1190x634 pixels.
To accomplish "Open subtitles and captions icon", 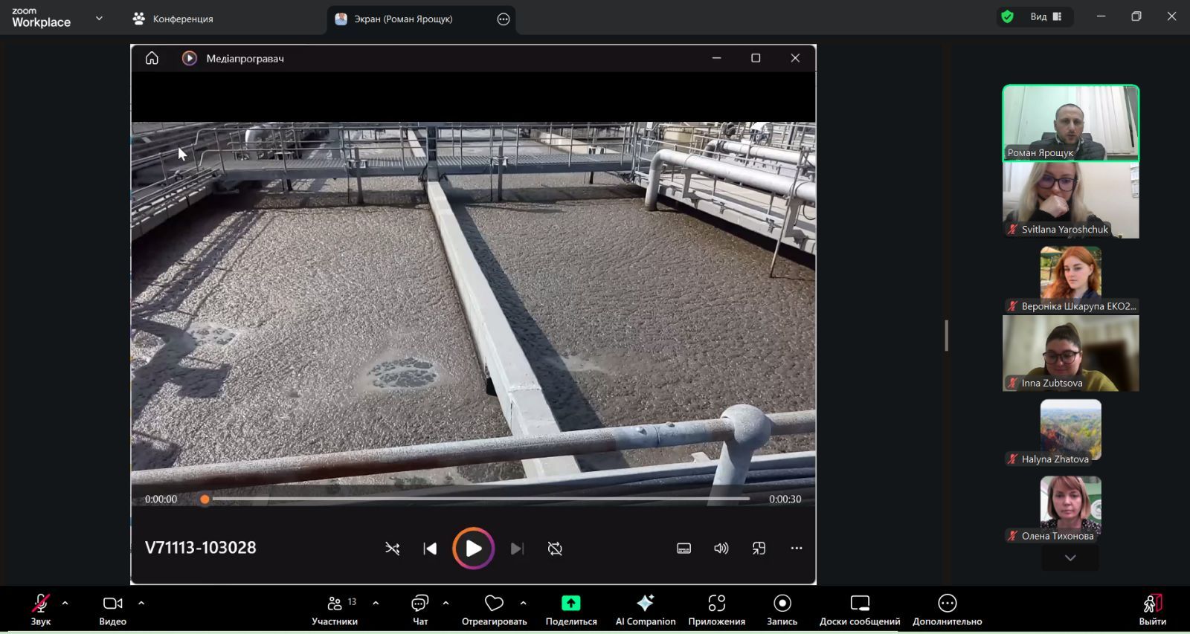I will pyautogui.click(x=684, y=549).
